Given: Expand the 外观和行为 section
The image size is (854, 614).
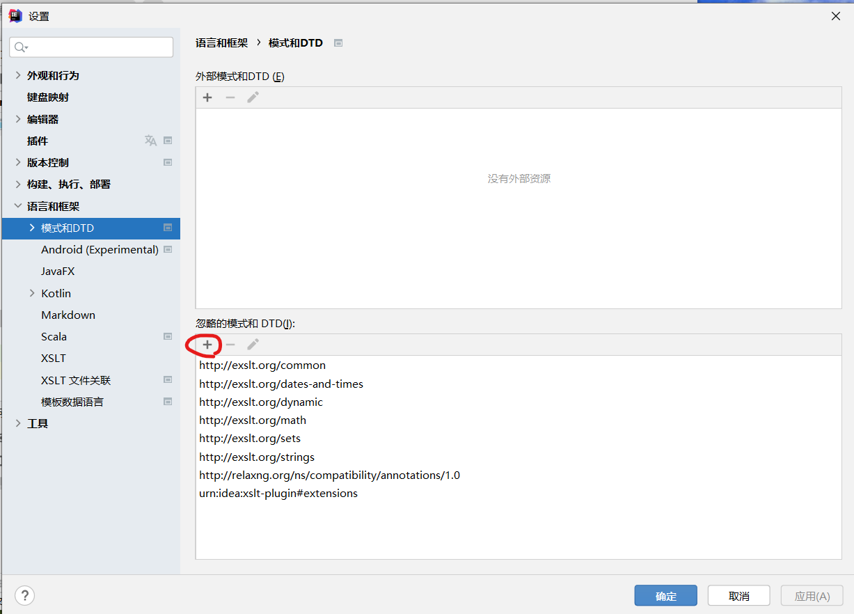Looking at the screenshot, I should tap(16, 75).
